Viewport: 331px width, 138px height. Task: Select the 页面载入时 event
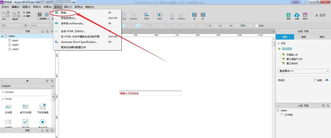[292, 55]
